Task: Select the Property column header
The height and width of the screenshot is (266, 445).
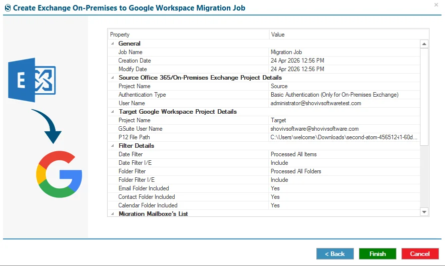Action: pyautogui.click(x=188, y=35)
